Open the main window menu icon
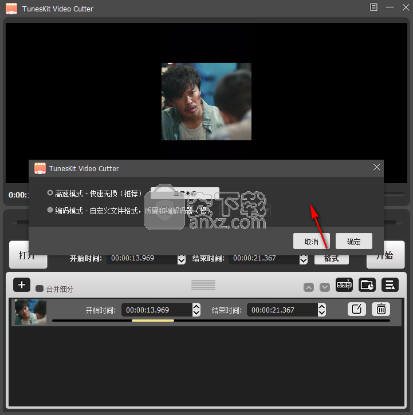This screenshot has height=415, width=413. point(373,7)
